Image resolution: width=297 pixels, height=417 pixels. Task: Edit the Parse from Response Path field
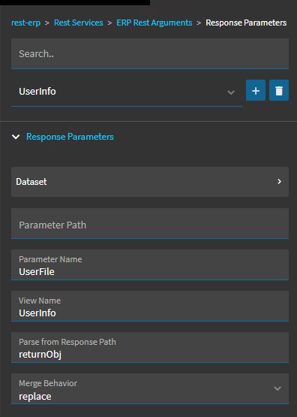click(x=150, y=347)
